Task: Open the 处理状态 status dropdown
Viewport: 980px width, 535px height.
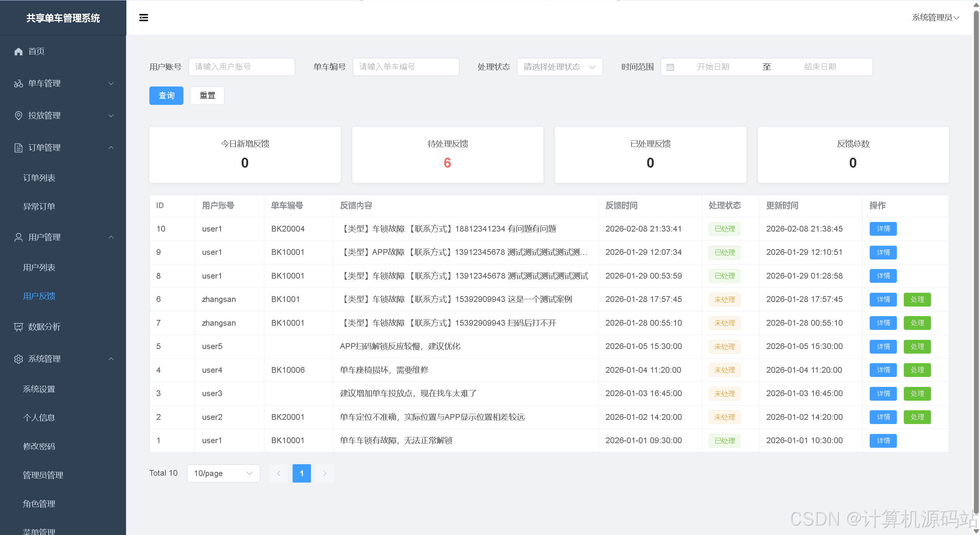Action: coord(560,67)
